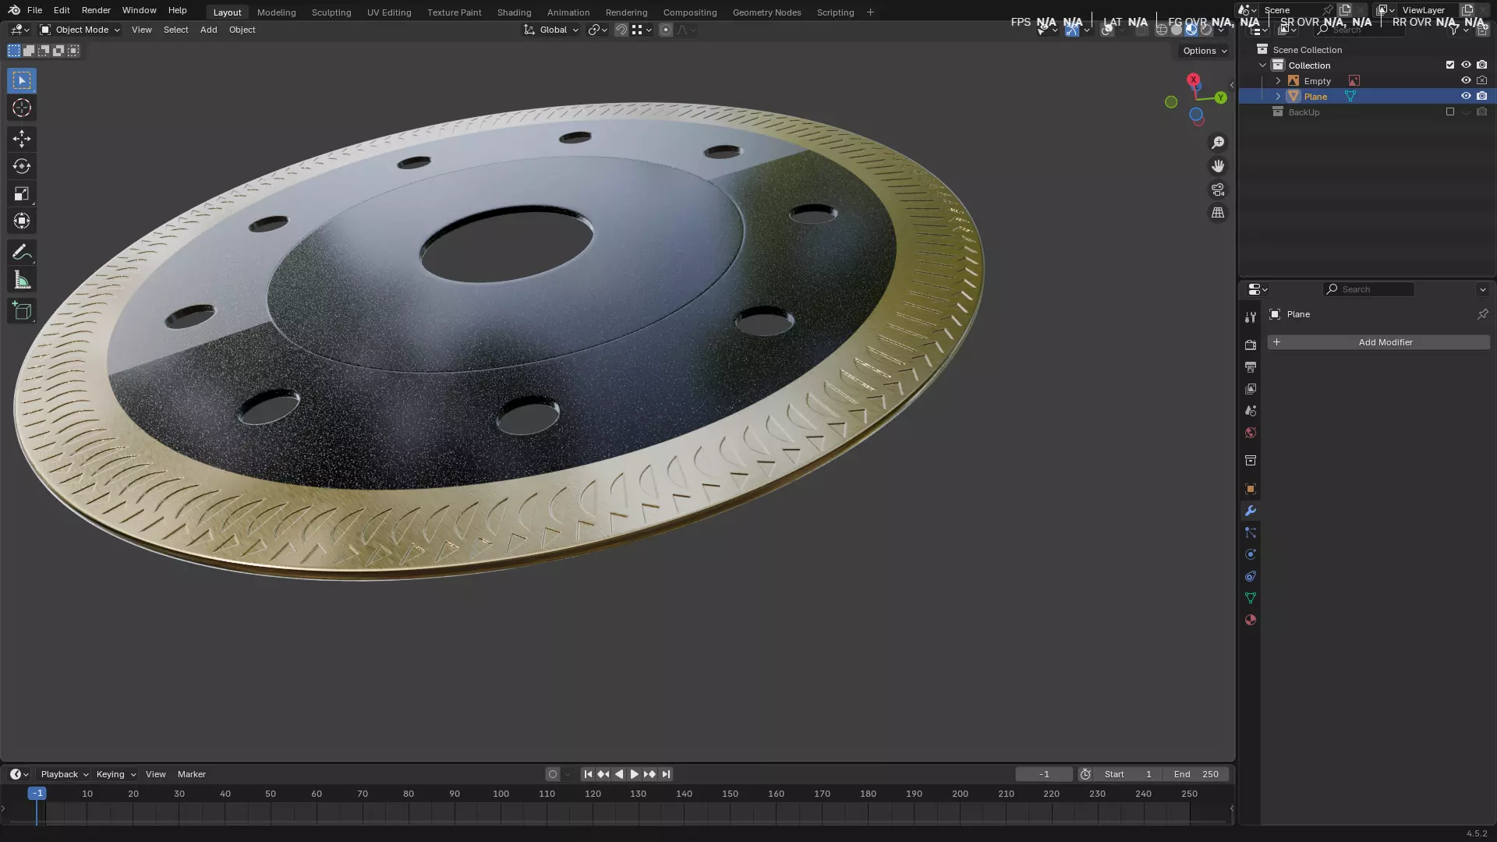This screenshot has width=1497, height=842.
Task: Pin the Plane properties context
Action: (x=1482, y=314)
